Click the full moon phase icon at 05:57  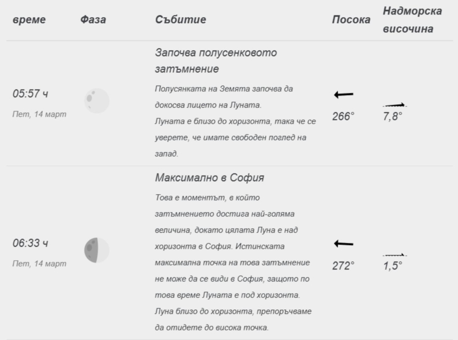[97, 101]
